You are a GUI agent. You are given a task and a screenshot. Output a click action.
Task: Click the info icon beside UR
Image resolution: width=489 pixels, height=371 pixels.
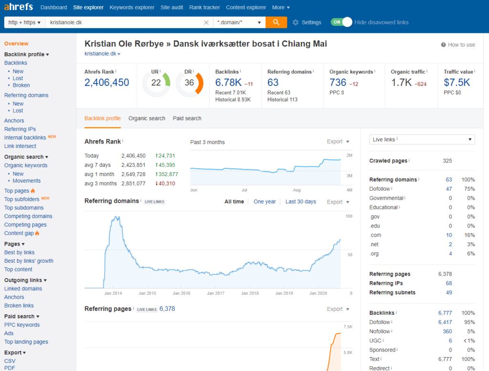click(x=160, y=71)
